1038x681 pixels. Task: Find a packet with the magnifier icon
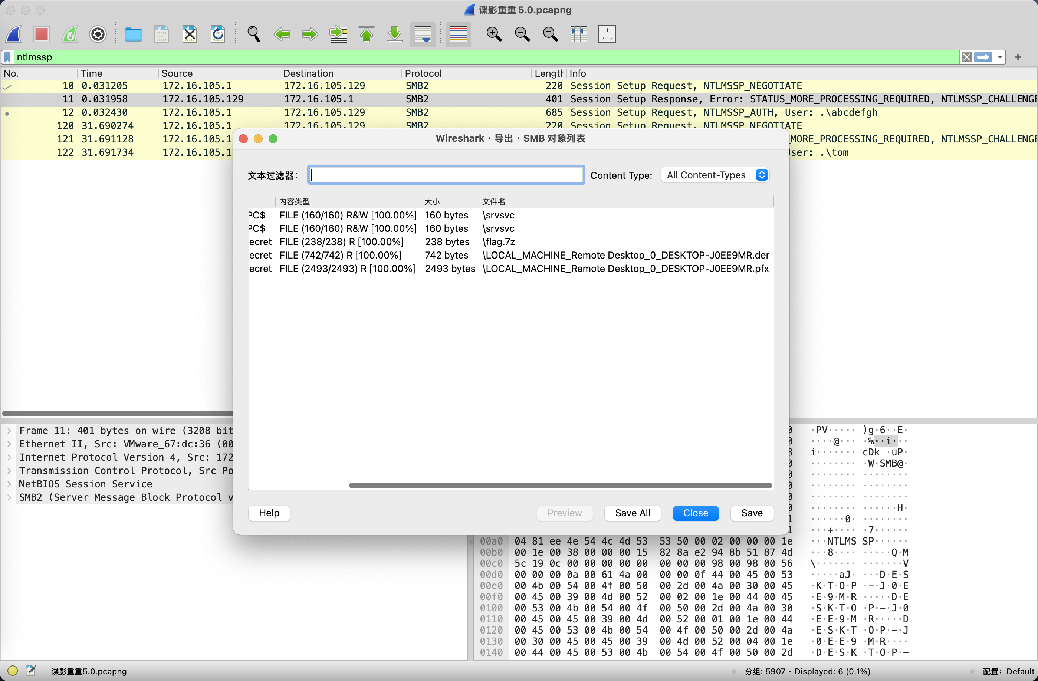tap(253, 34)
